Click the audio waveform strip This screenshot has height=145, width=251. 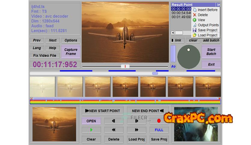tap(125, 102)
